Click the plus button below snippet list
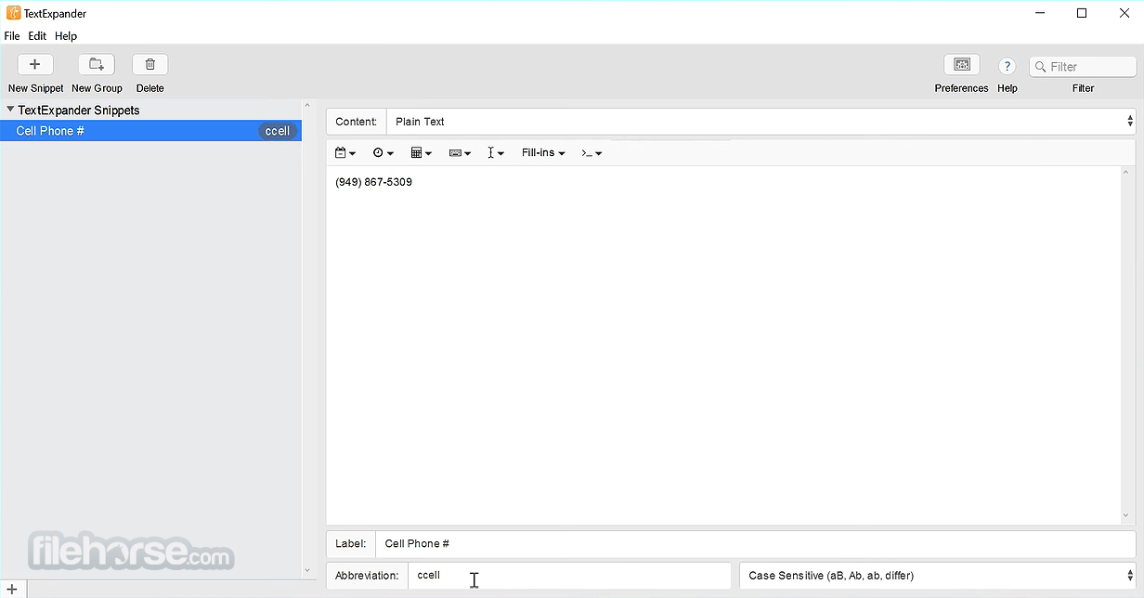 (12, 590)
